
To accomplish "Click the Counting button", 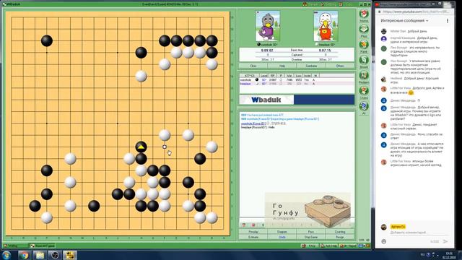I will pos(340,232).
